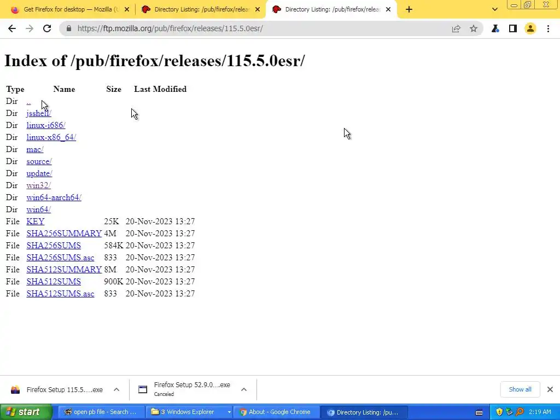Open the win64-aarch64/ directory

click(54, 197)
